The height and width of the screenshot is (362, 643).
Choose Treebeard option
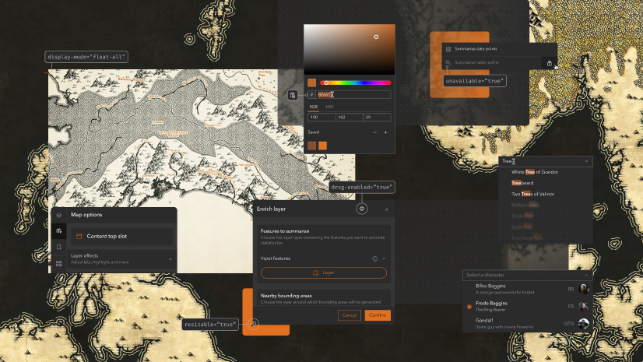pyautogui.click(x=522, y=183)
